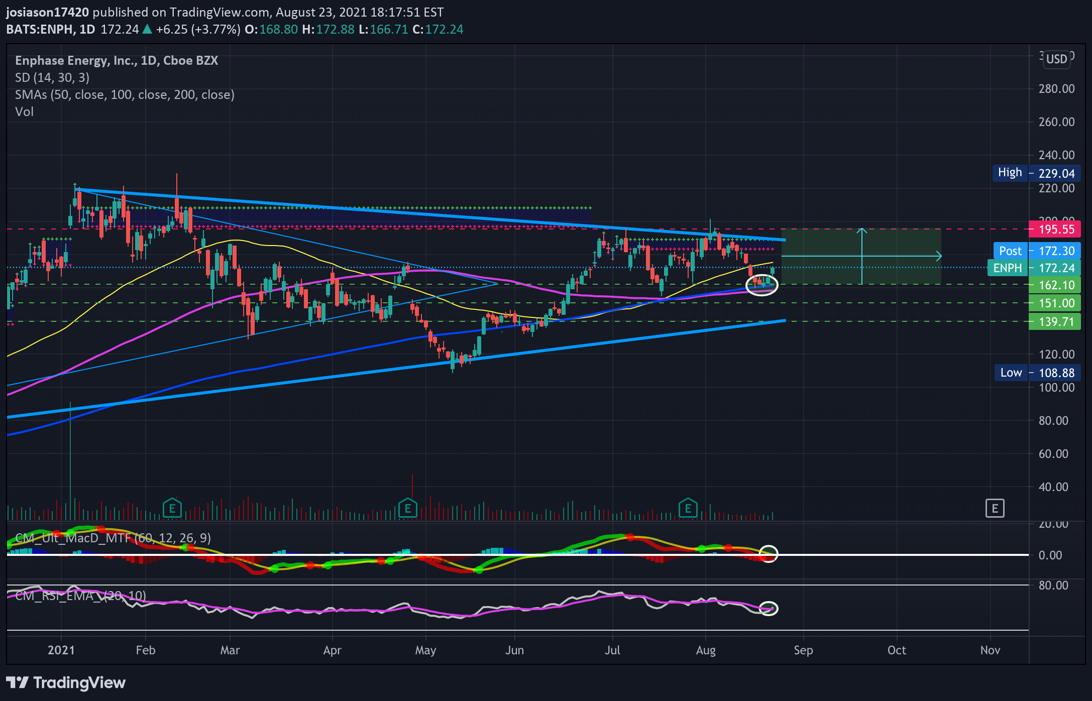Click the upcoming earnings E marker in October

[995, 508]
